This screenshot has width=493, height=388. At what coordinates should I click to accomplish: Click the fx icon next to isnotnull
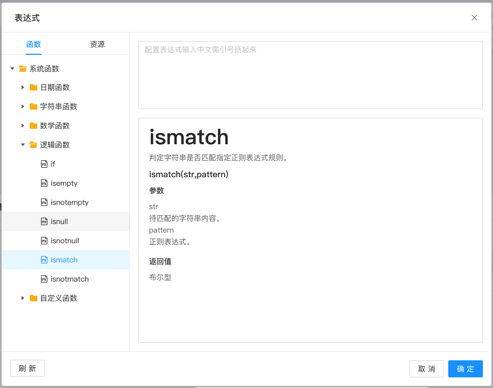coord(45,241)
